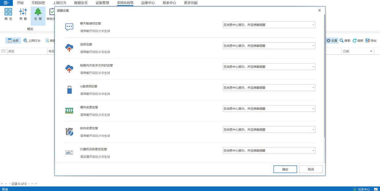The image size is (380, 191).
Task: Click the USB drive icon for U盘使用告警
Action: [69, 90]
